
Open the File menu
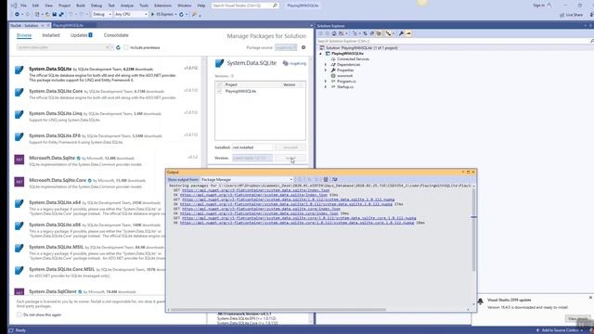click(x=23, y=6)
